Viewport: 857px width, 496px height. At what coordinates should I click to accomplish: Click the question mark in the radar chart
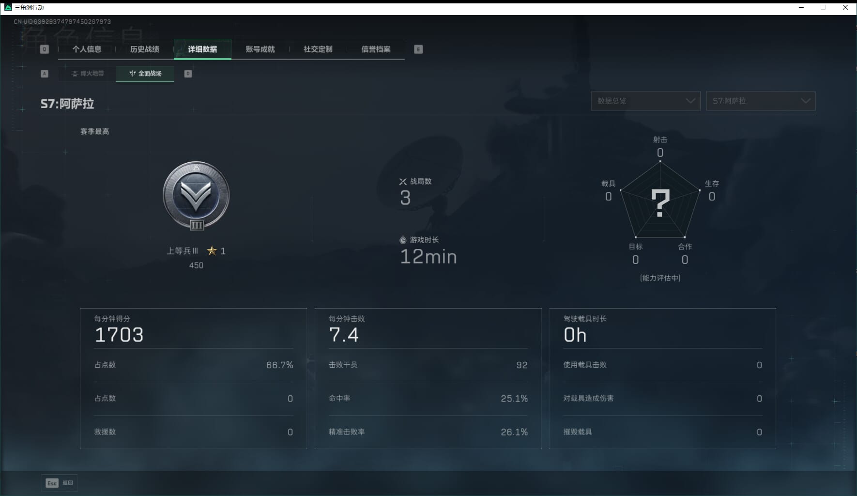[660, 202]
